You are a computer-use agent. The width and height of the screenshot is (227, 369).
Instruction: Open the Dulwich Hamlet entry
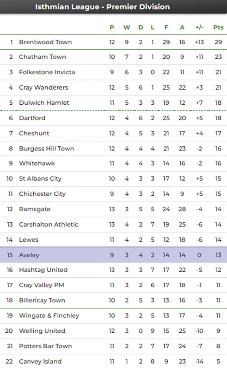[44, 103]
